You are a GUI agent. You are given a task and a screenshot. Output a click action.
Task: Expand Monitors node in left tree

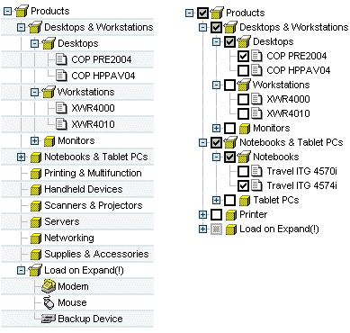click(x=35, y=140)
